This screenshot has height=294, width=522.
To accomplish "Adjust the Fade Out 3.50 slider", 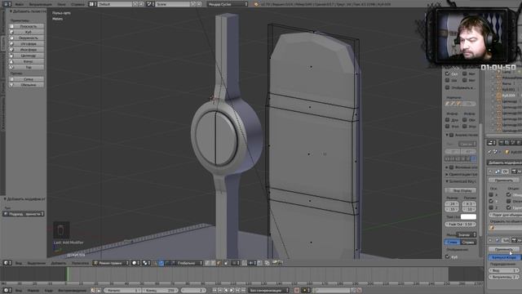I will (460, 225).
